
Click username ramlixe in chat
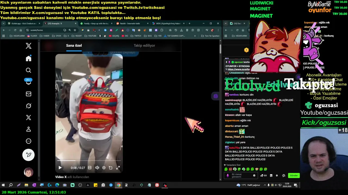point(234,95)
